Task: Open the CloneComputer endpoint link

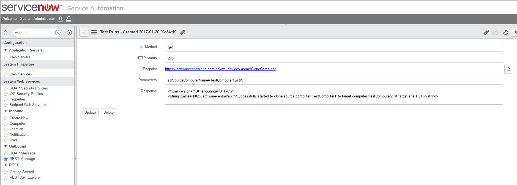Action: (220, 69)
